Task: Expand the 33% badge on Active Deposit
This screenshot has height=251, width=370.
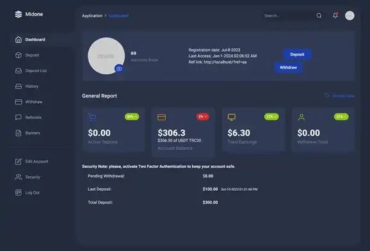Action: pyautogui.click(x=132, y=117)
